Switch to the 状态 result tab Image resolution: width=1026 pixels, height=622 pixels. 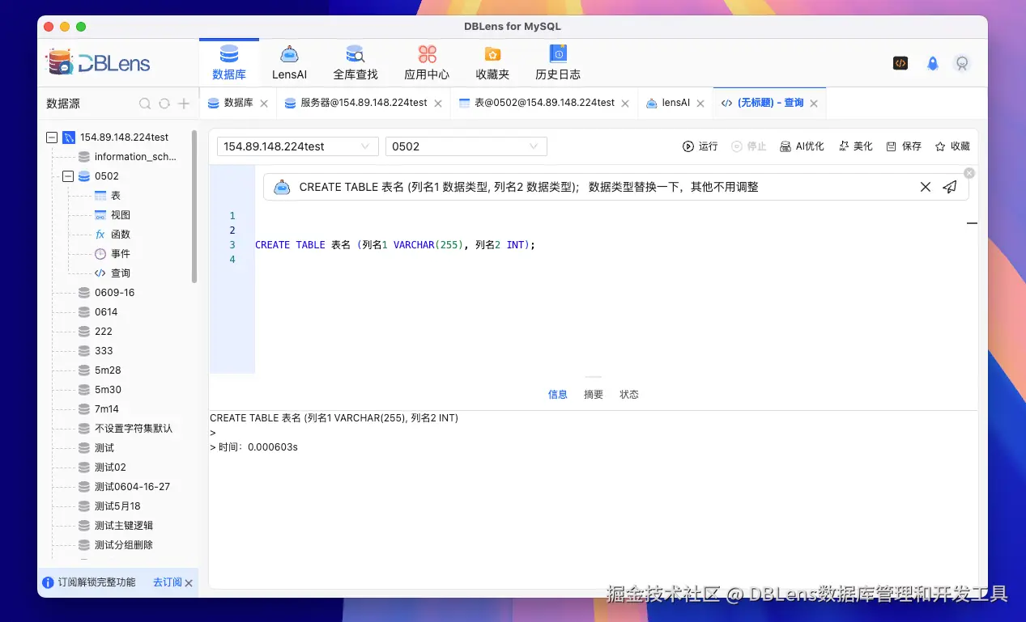point(629,395)
